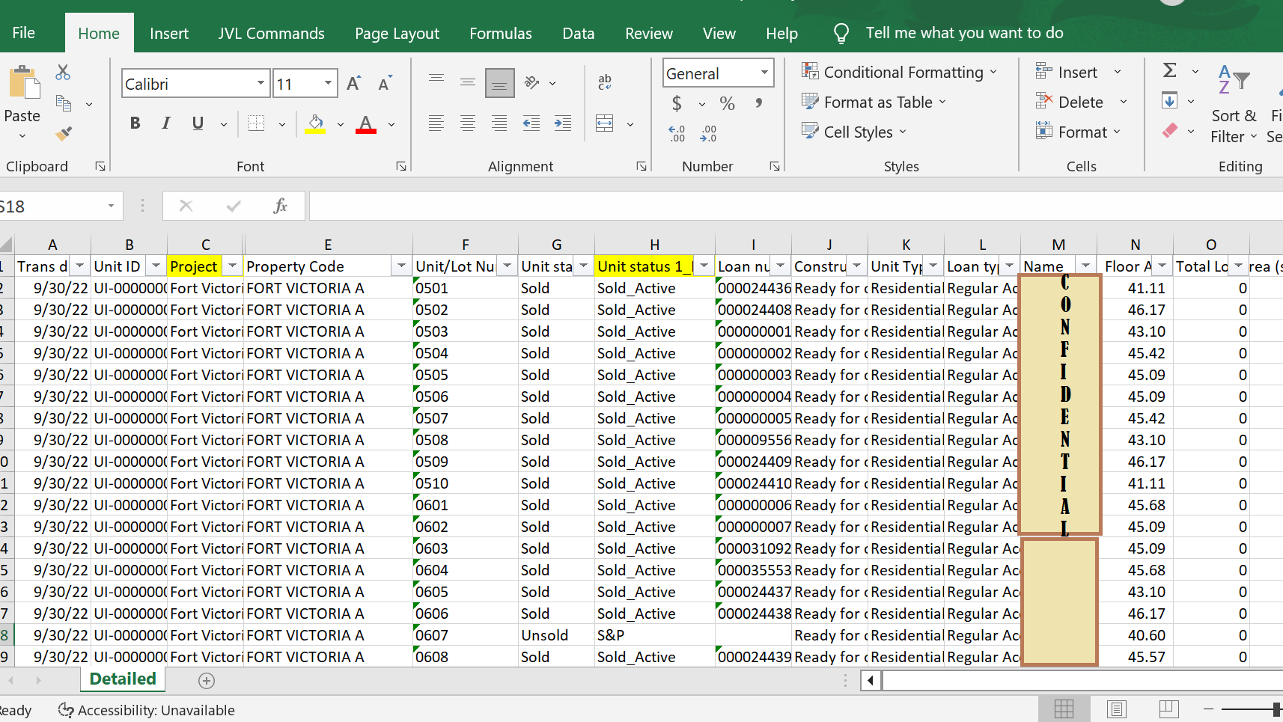Switch to Page Layout view icon

(1116, 709)
